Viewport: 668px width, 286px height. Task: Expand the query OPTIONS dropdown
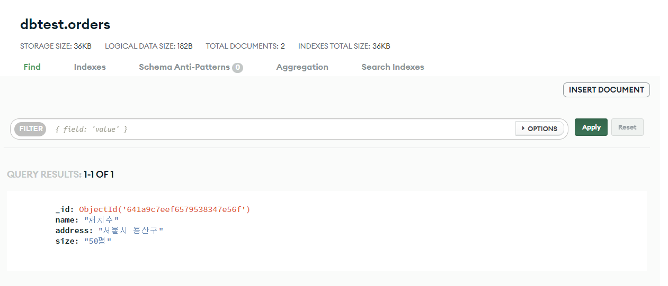[x=539, y=128]
